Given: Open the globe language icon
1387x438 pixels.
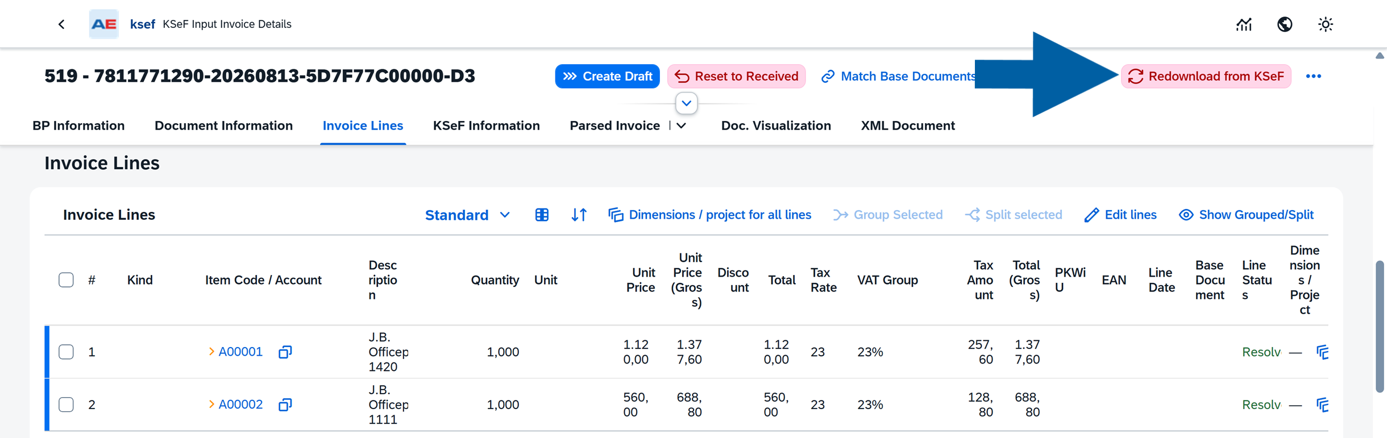Looking at the screenshot, I should coord(1285,24).
